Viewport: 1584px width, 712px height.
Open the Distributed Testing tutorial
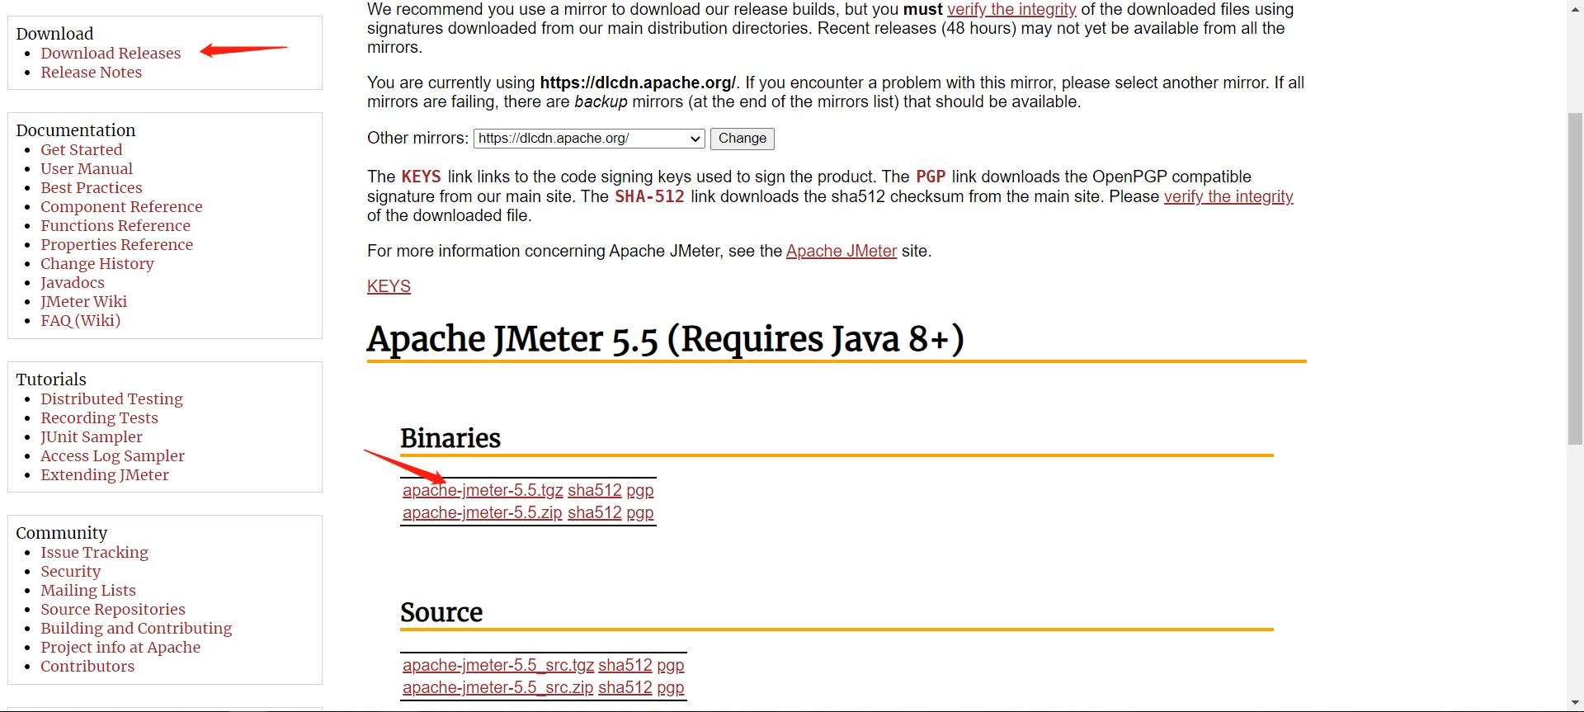tap(112, 399)
